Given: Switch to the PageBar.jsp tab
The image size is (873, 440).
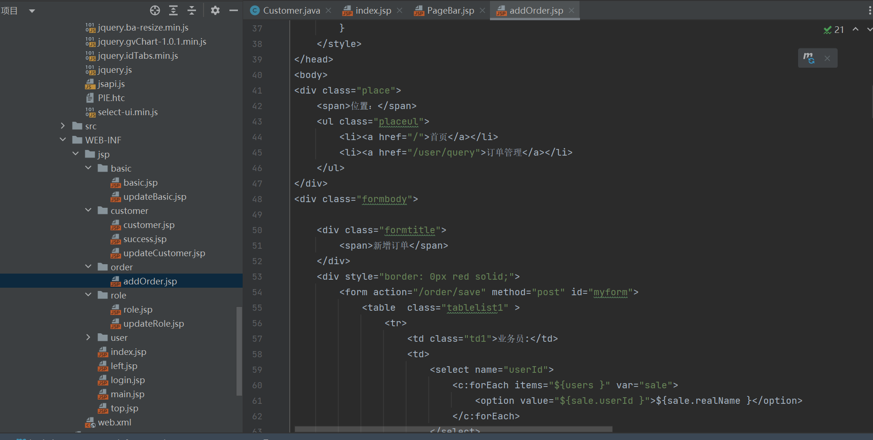Looking at the screenshot, I should tap(450, 10).
